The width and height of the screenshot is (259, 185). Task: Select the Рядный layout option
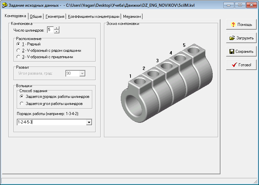click(29, 44)
